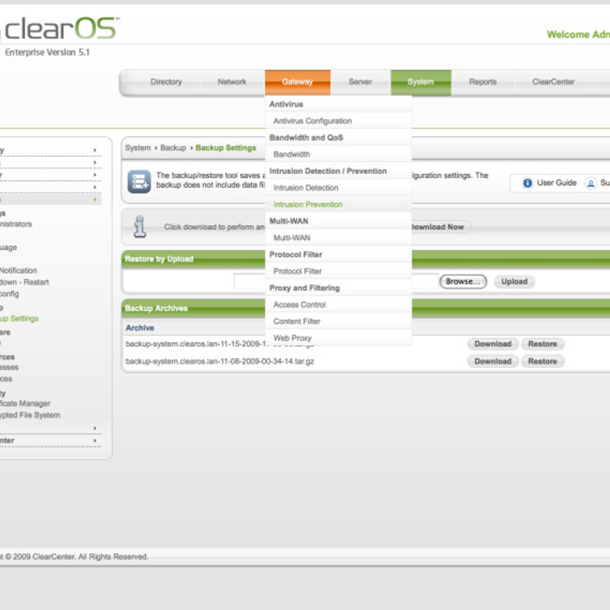Open the Directory tab
The width and height of the screenshot is (610, 610).
[x=166, y=82]
